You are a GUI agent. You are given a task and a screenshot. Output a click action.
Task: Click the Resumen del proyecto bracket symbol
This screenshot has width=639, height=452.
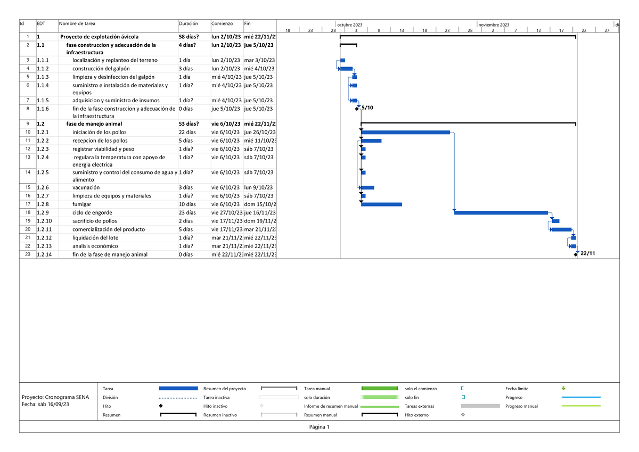click(279, 389)
